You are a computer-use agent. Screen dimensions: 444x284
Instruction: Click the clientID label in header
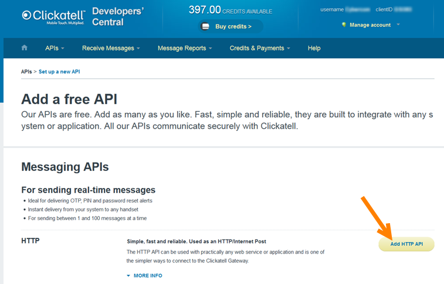point(384,9)
